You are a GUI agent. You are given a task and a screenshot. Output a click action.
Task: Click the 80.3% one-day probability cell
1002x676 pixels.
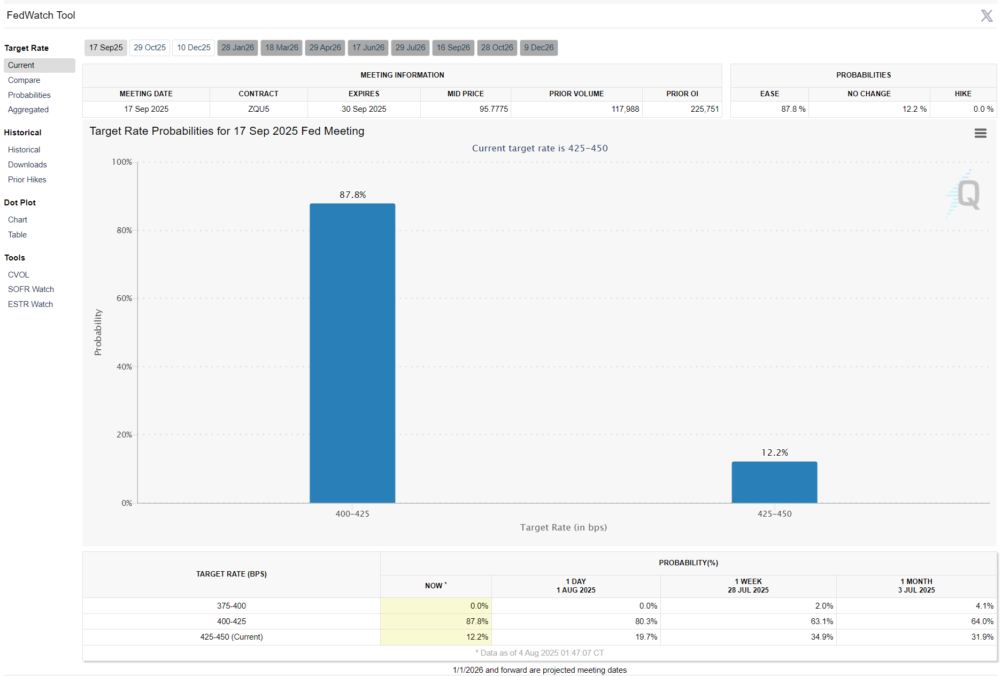click(576, 621)
